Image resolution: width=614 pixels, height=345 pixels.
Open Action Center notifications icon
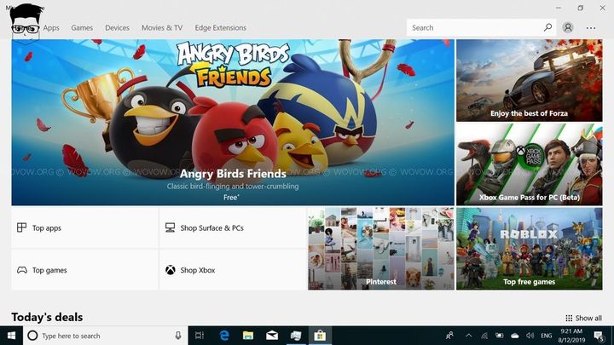click(599, 336)
